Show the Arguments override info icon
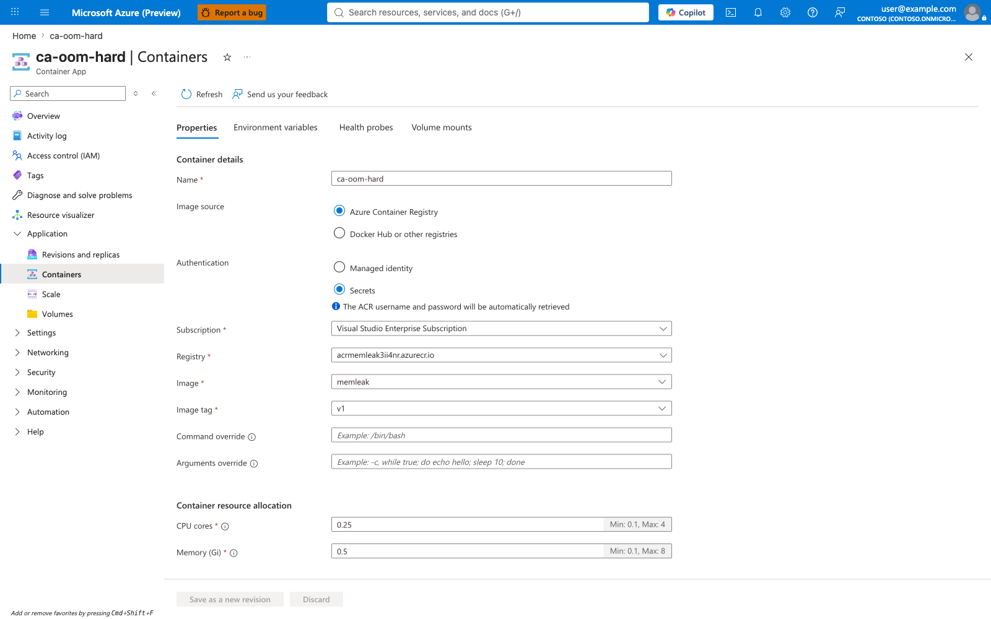991x619 pixels. [254, 464]
